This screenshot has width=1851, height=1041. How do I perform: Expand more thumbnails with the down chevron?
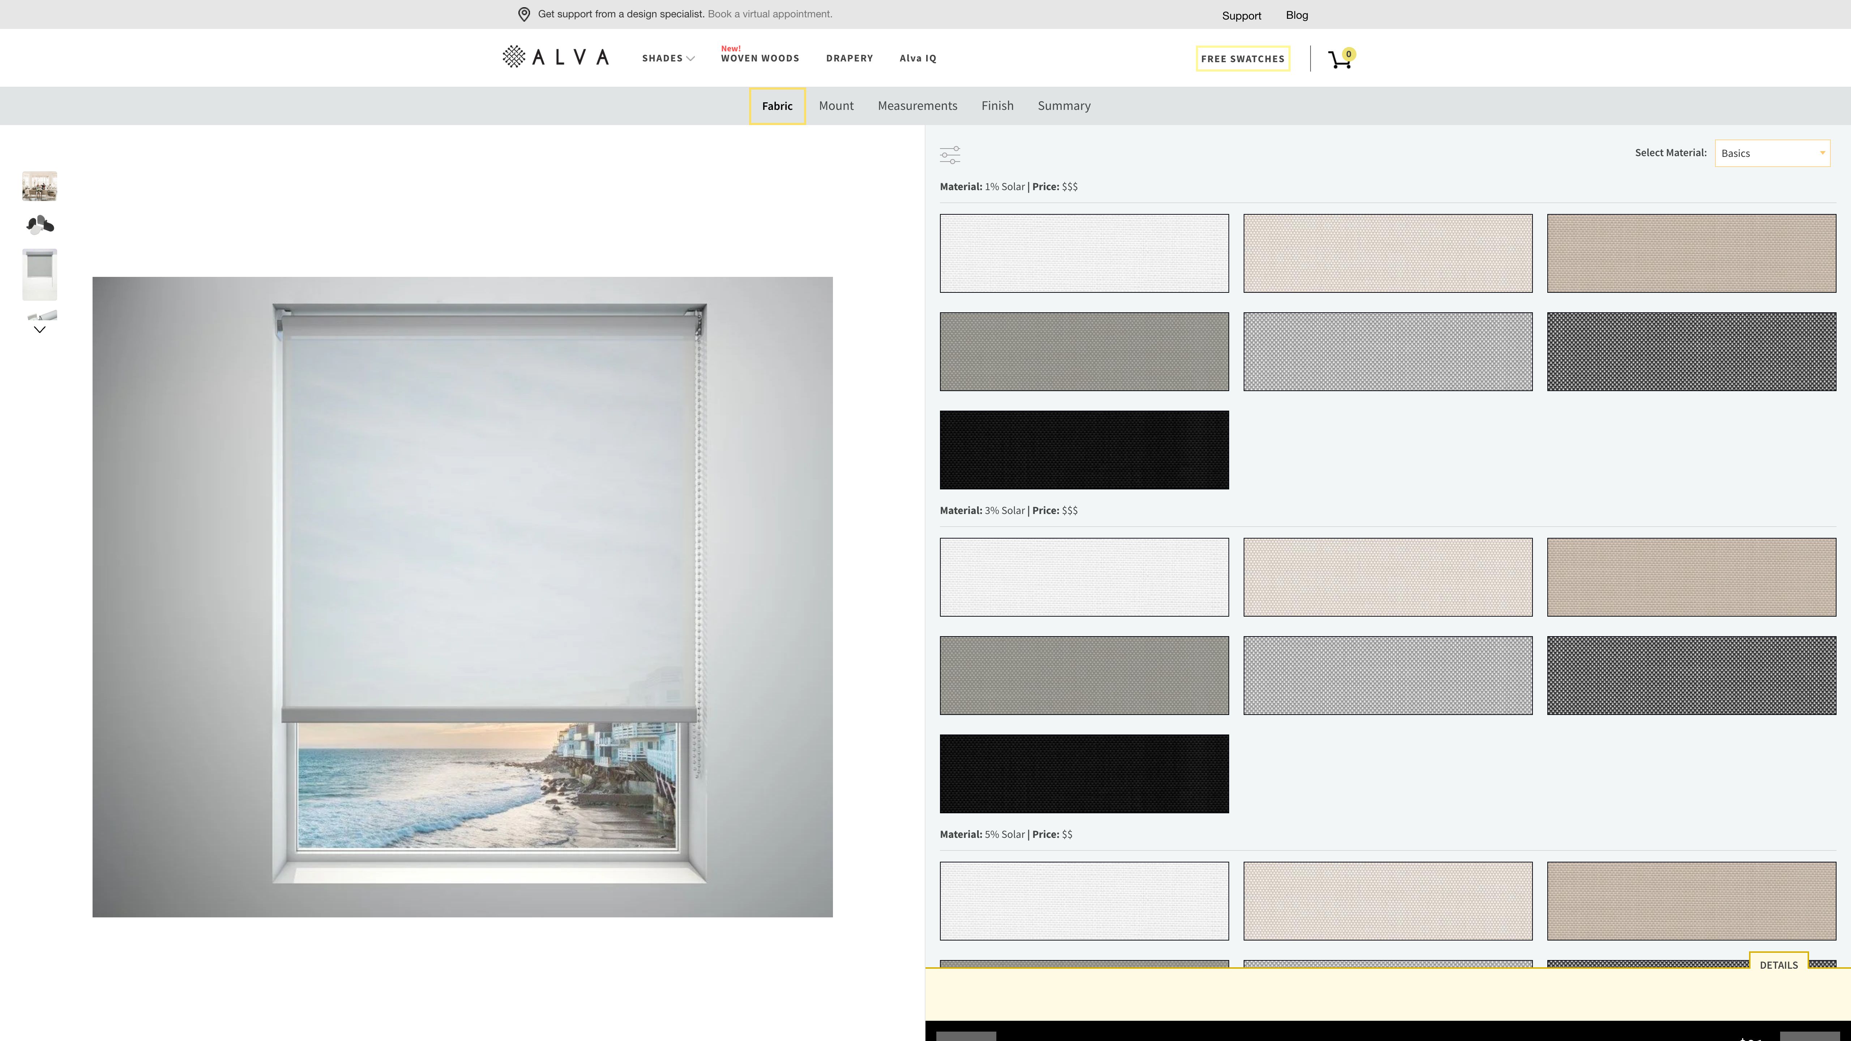[39, 330]
